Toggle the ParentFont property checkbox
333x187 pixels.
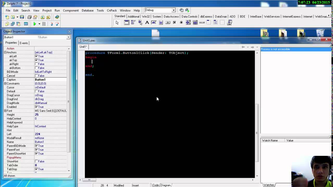coord(36,150)
